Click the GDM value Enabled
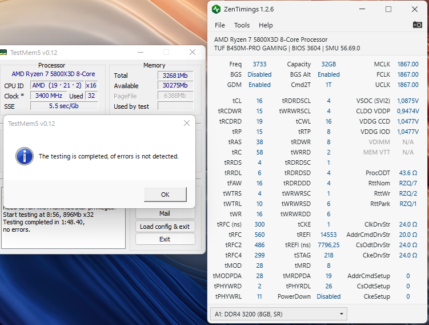The width and height of the screenshot is (429, 325). (259, 85)
